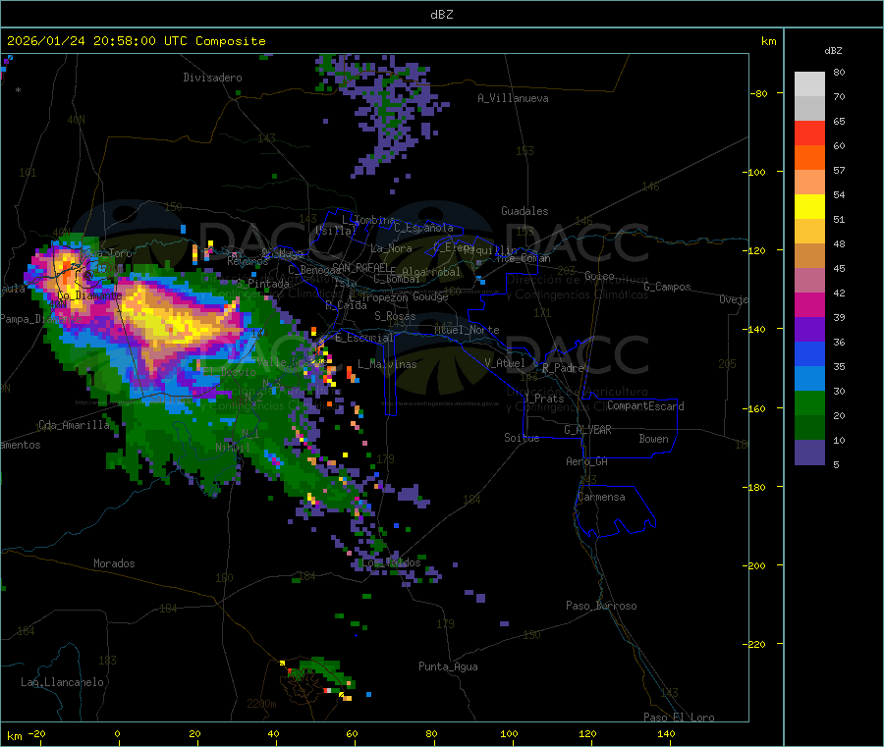Click the dBZ title at top
Screen dimensions: 884x747
pyautogui.click(x=441, y=15)
